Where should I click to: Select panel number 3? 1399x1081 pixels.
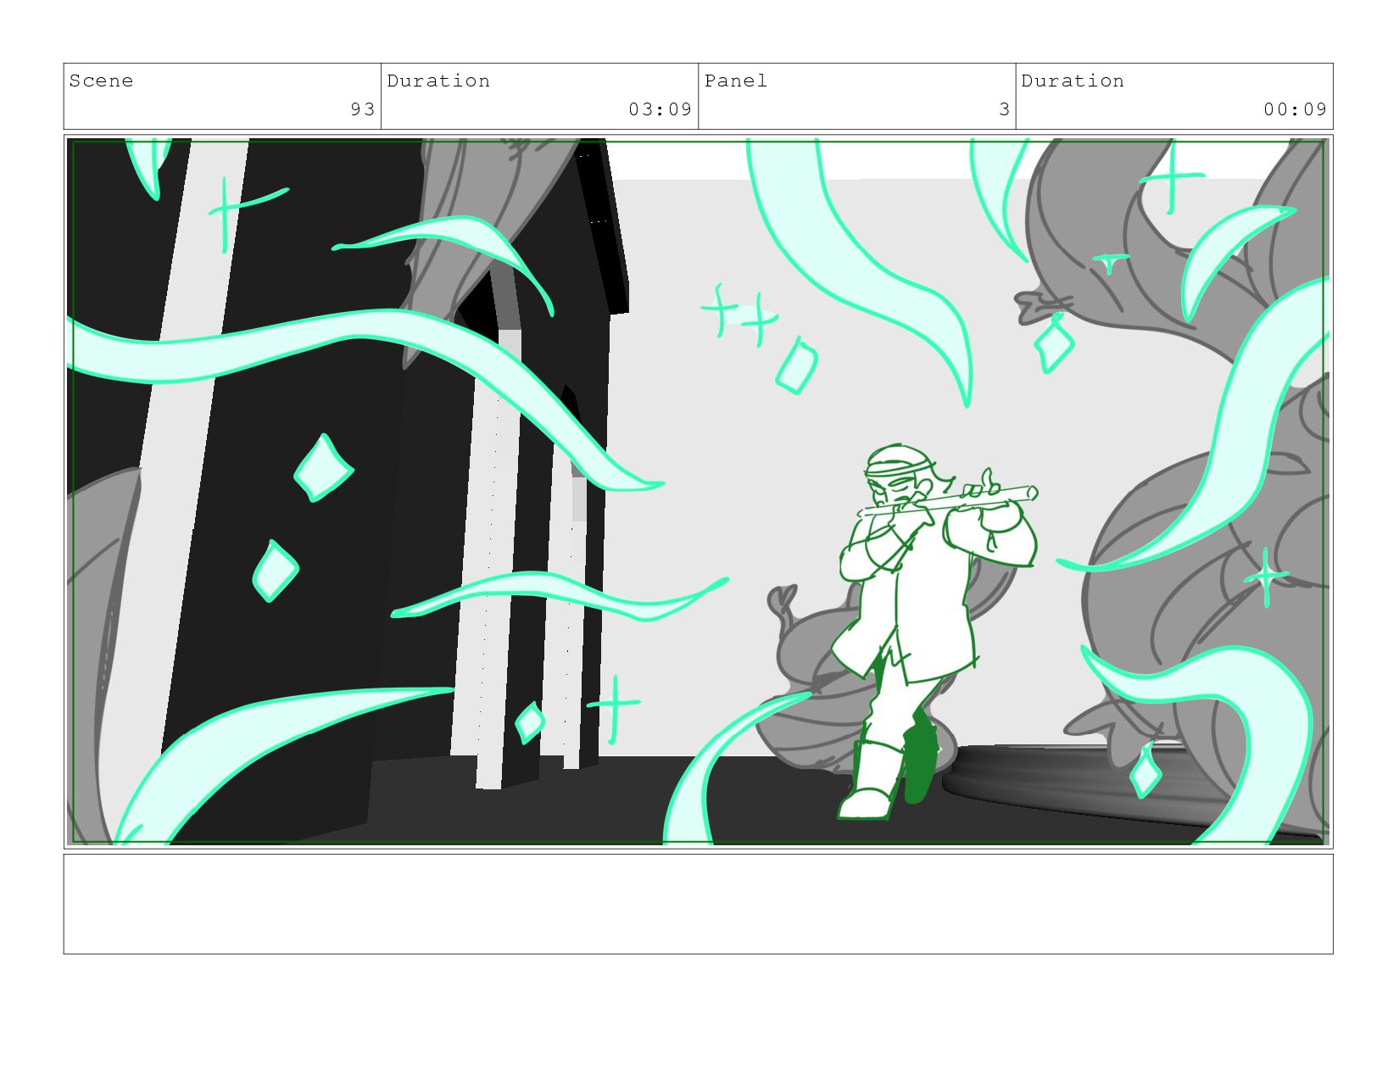[x=1005, y=109]
